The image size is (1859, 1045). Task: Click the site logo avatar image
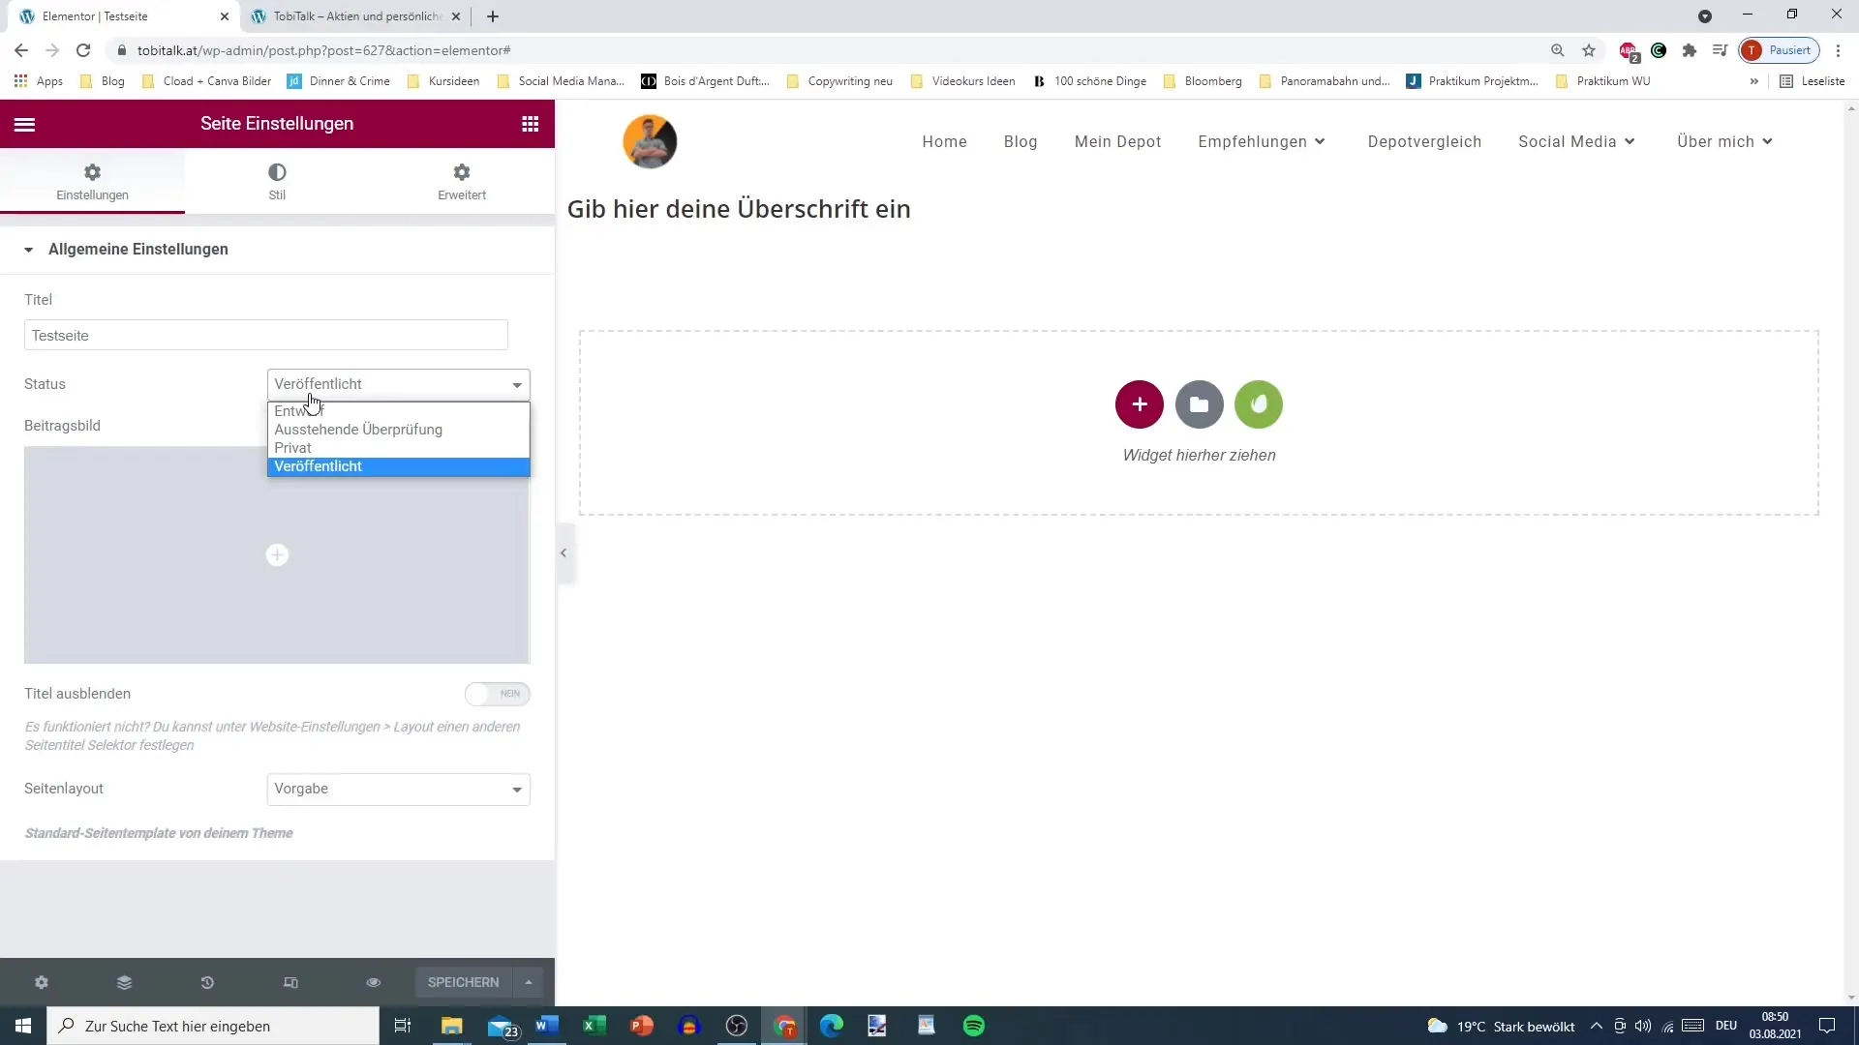650,141
